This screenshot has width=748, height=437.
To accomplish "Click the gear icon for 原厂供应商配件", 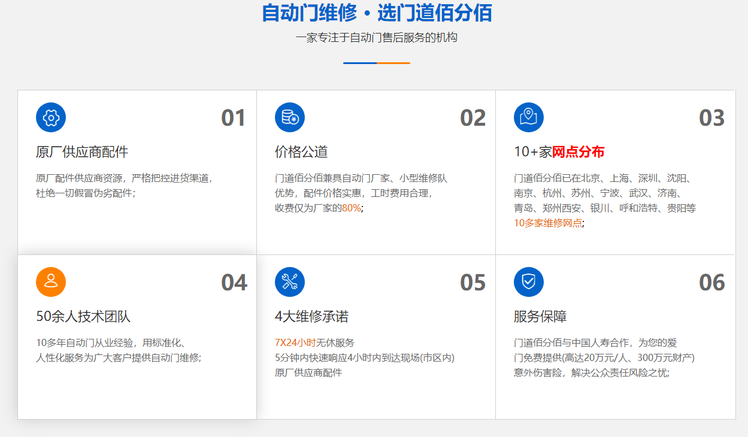I will click(x=51, y=117).
